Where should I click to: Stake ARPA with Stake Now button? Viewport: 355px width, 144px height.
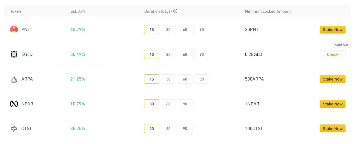point(333,79)
